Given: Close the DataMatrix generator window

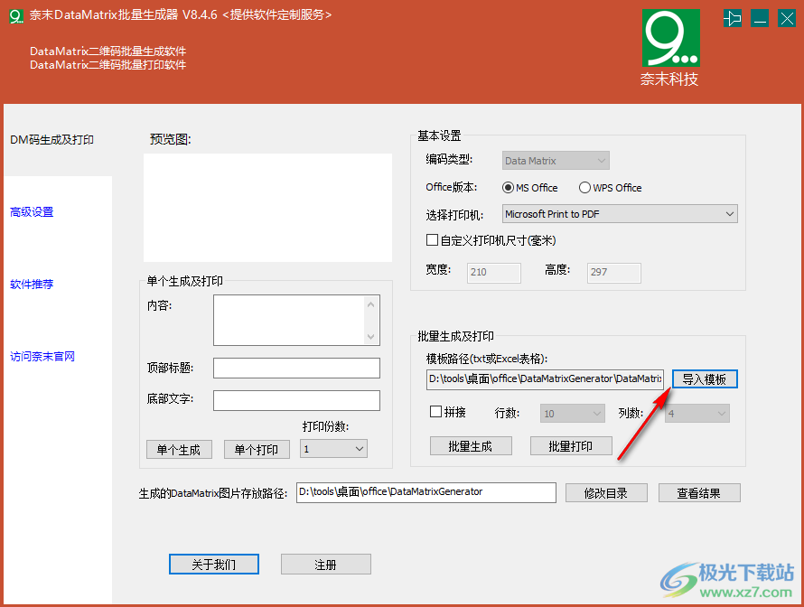Looking at the screenshot, I should [787, 19].
